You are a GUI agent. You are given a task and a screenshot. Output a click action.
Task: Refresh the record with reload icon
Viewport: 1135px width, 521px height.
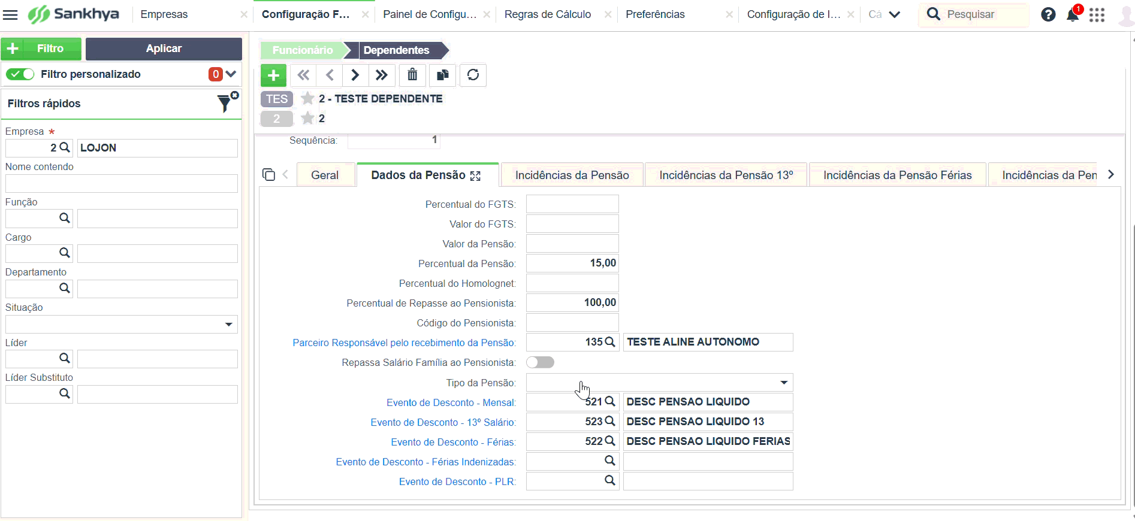click(473, 75)
